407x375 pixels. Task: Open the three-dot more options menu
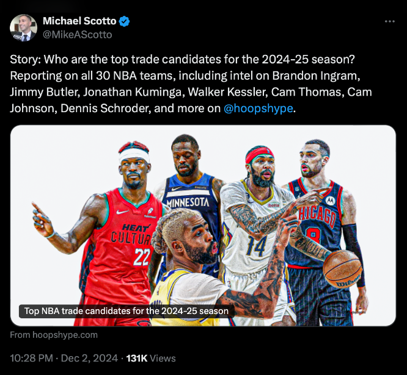(x=390, y=21)
